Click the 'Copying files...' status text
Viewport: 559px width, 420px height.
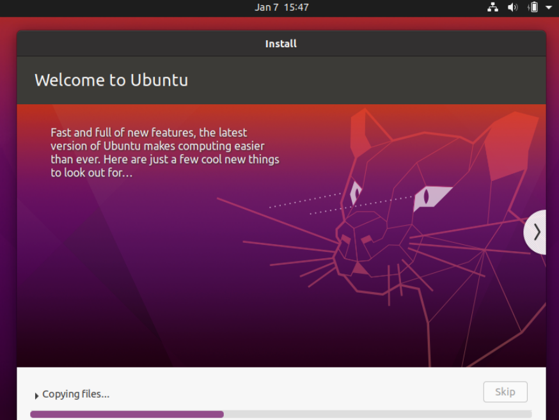76,394
